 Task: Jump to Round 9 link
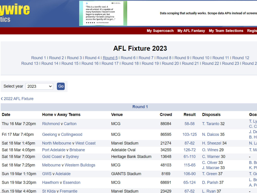point(182,58)
